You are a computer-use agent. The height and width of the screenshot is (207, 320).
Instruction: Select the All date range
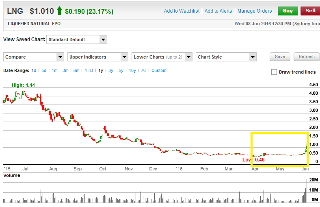point(144,70)
